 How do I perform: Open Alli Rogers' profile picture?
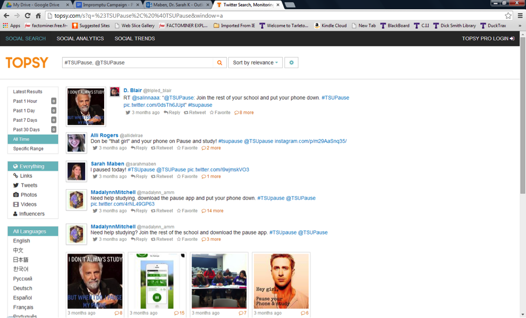(77, 143)
